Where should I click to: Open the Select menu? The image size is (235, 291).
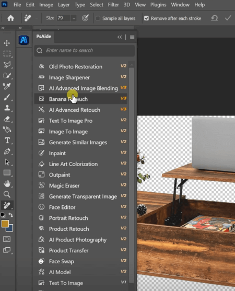(x=97, y=5)
